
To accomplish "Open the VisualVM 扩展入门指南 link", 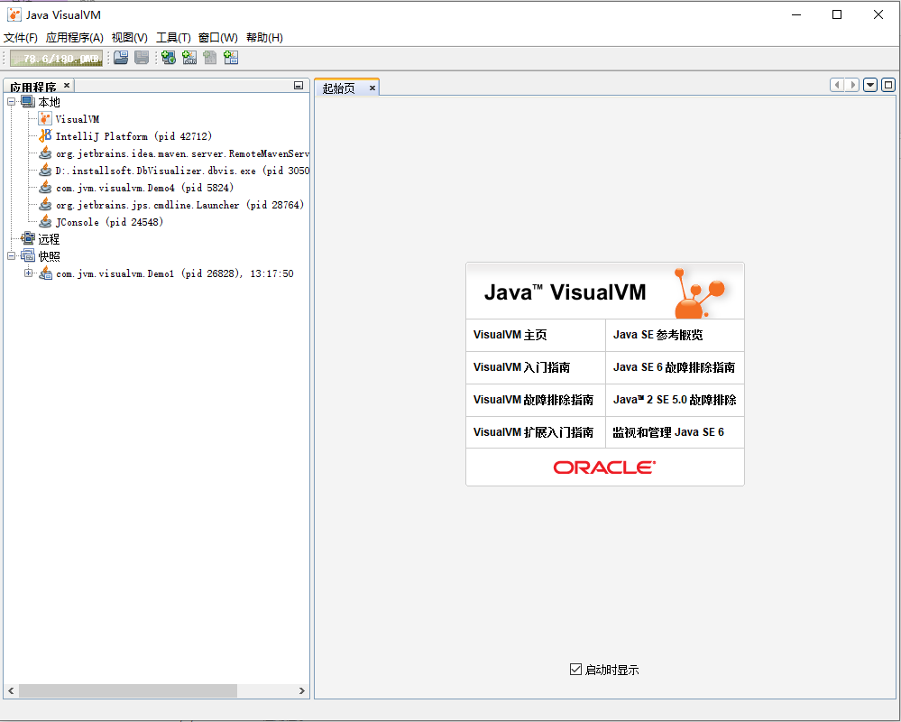I will pyautogui.click(x=533, y=432).
